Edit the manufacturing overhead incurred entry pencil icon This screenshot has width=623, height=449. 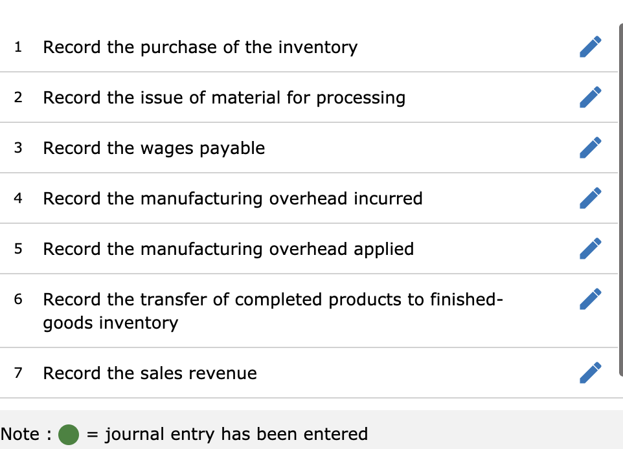(591, 198)
